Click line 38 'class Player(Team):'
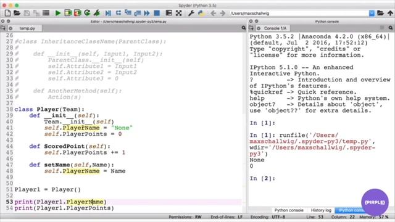This screenshot has height=222, width=395. coord(49,110)
